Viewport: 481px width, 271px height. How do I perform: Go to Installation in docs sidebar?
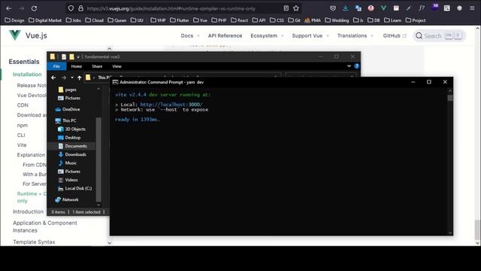pos(27,75)
